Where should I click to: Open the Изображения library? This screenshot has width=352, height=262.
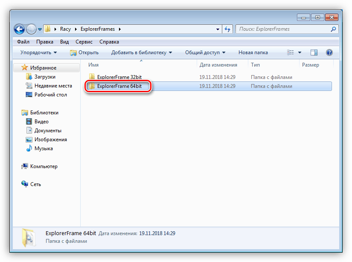pos(51,140)
